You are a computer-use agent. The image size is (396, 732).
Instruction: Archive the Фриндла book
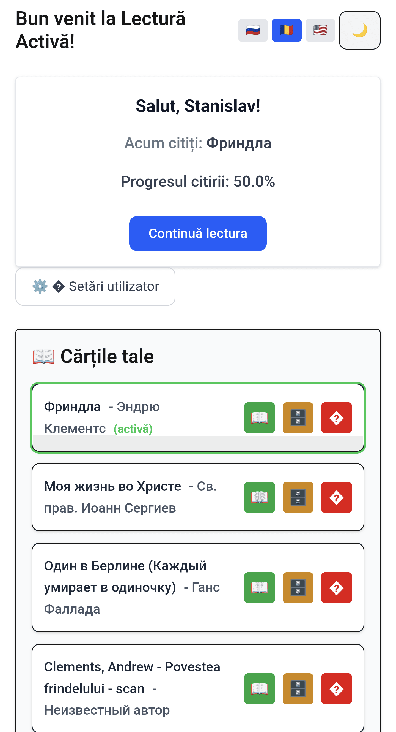pyautogui.click(x=298, y=418)
